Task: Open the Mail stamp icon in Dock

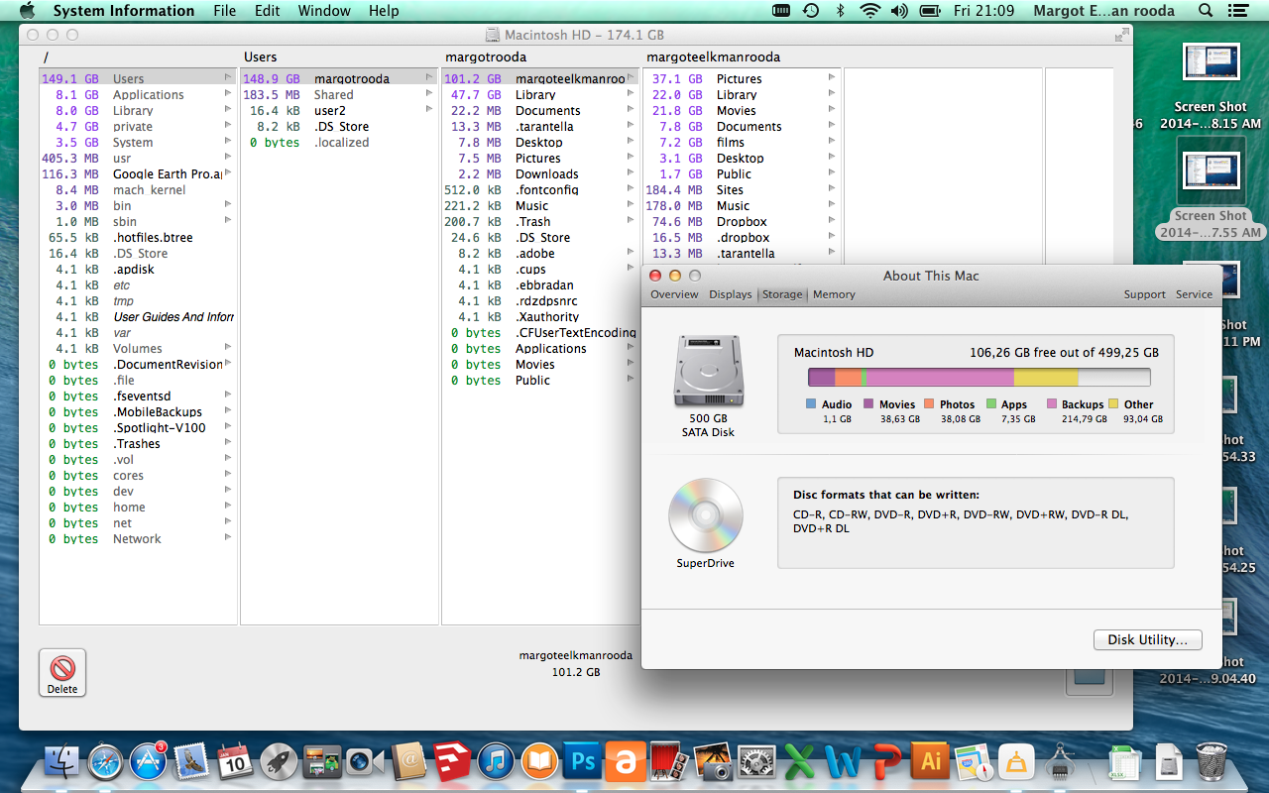Action: (192, 761)
